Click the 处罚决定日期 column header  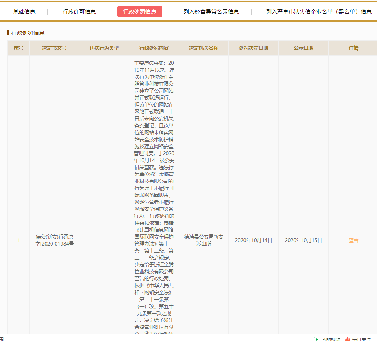click(x=254, y=48)
